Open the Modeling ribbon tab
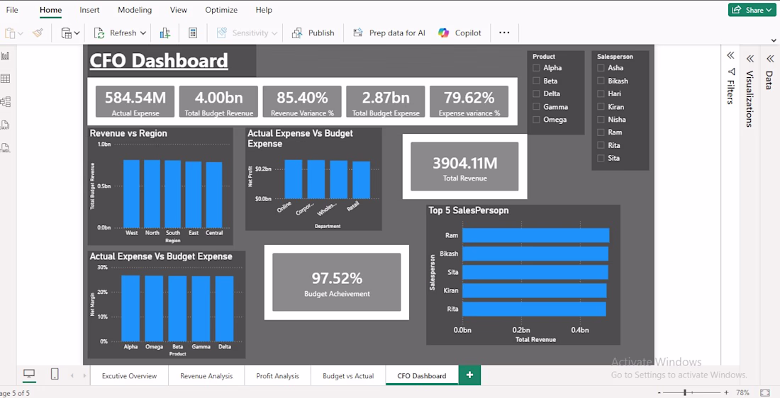780x398 pixels. 135,10
